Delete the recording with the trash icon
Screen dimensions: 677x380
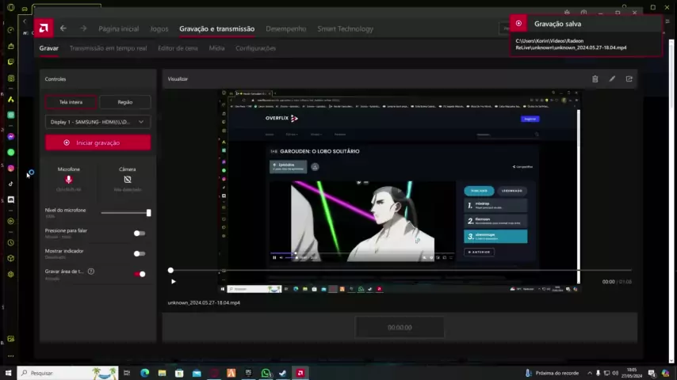coord(595,79)
